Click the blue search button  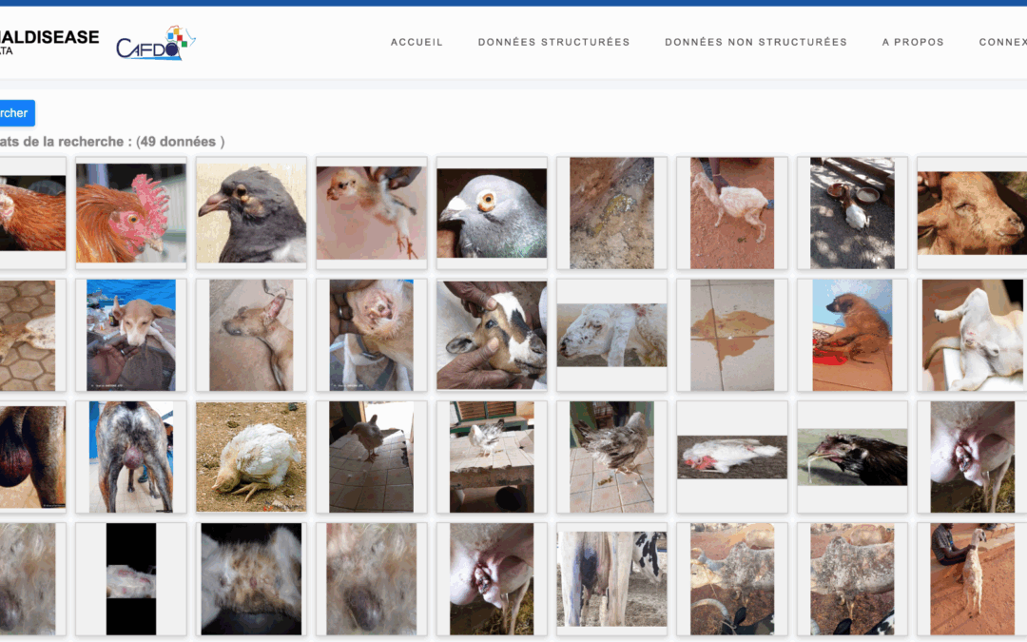coord(16,112)
